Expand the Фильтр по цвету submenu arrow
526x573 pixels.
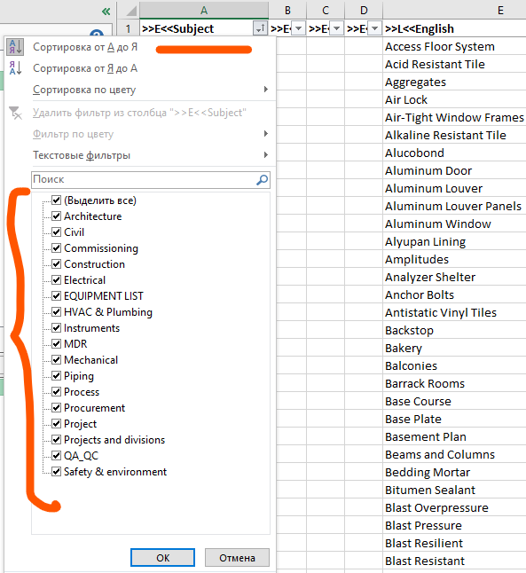[x=266, y=134]
